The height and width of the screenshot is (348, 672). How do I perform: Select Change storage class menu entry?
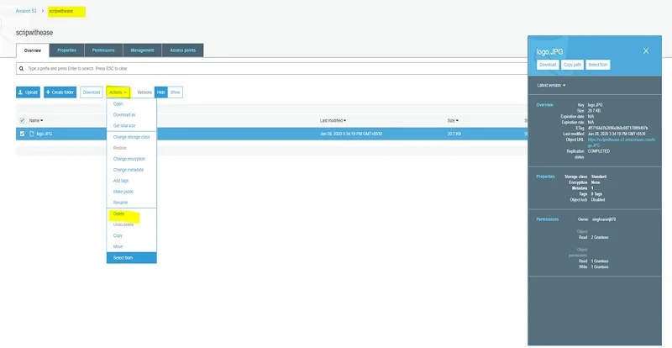132,137
